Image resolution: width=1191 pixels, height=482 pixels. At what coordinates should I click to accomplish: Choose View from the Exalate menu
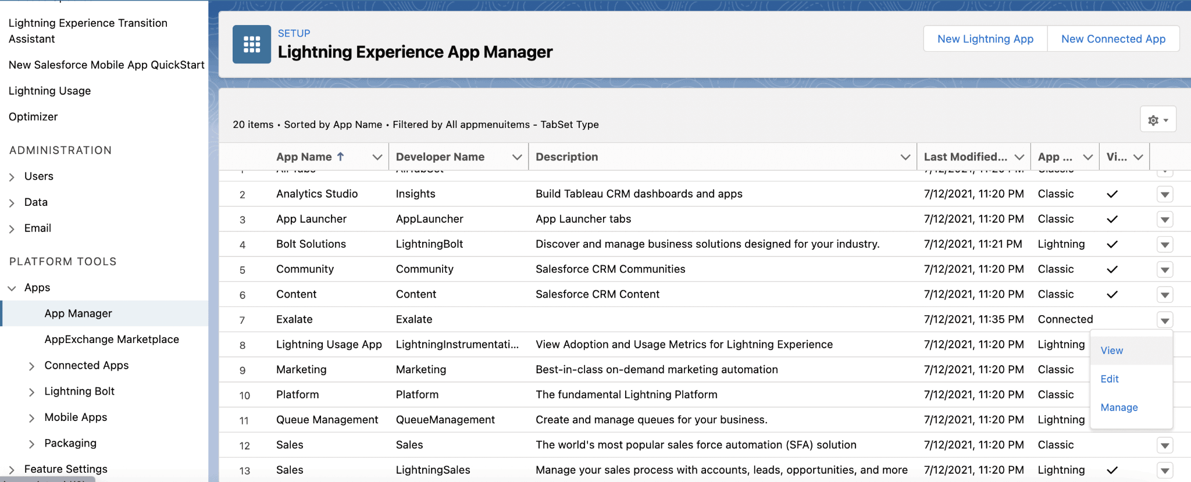[x=1132, y=351]
